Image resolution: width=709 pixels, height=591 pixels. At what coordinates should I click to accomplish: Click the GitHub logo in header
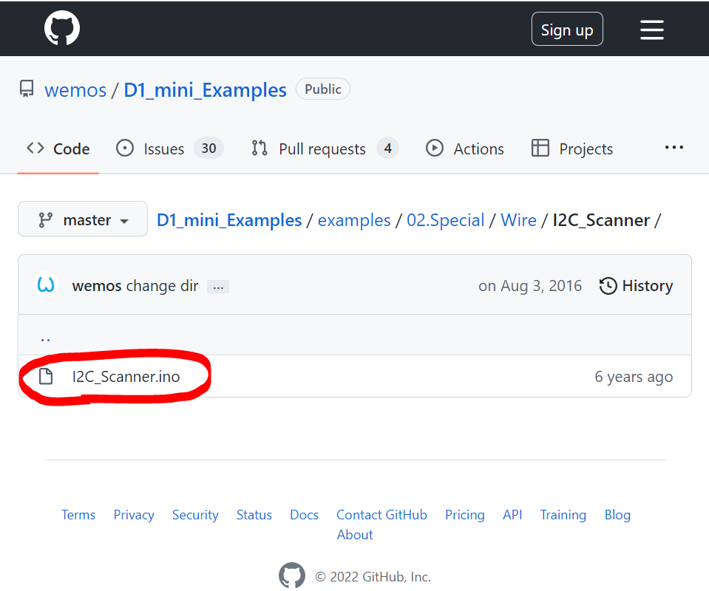point(62,30)
